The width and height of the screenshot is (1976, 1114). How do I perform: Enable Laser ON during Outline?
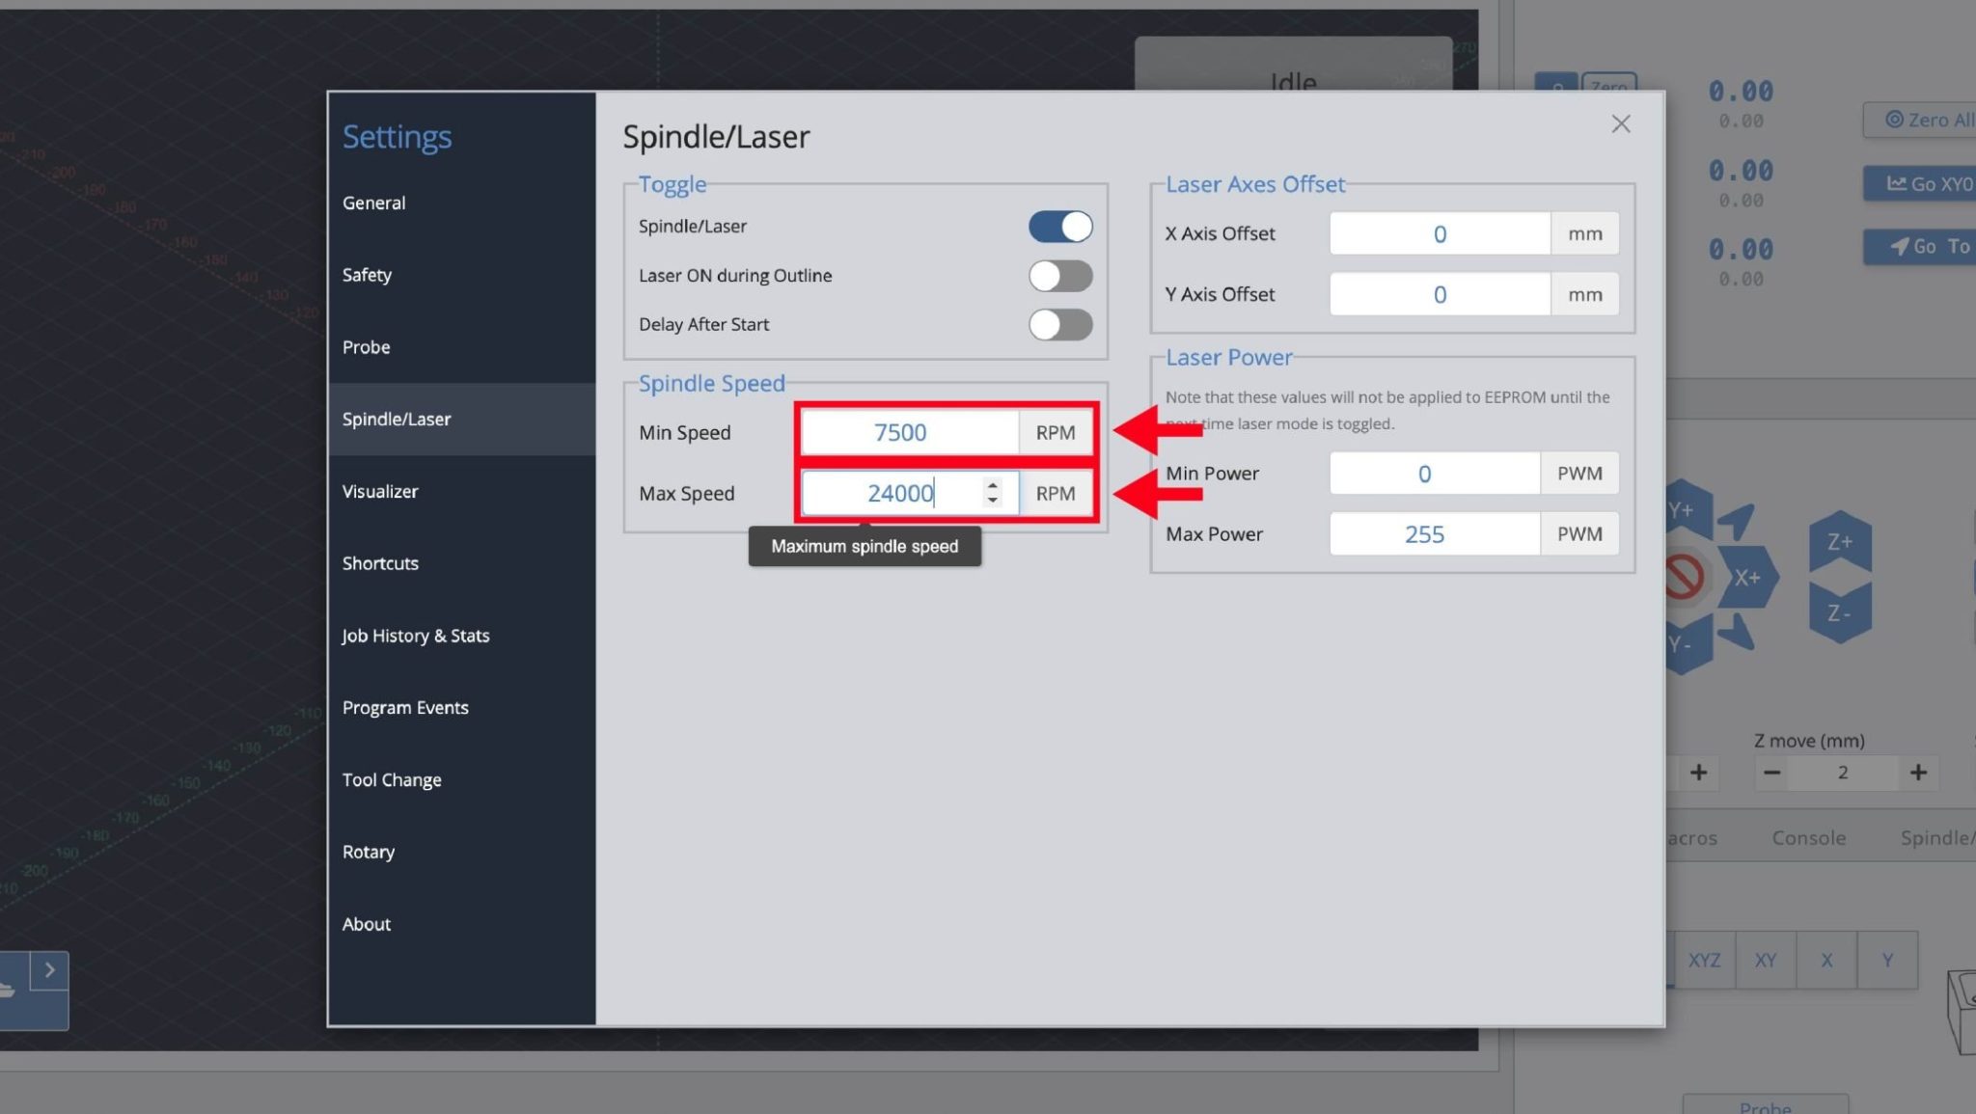click(x=1060, y=276)
